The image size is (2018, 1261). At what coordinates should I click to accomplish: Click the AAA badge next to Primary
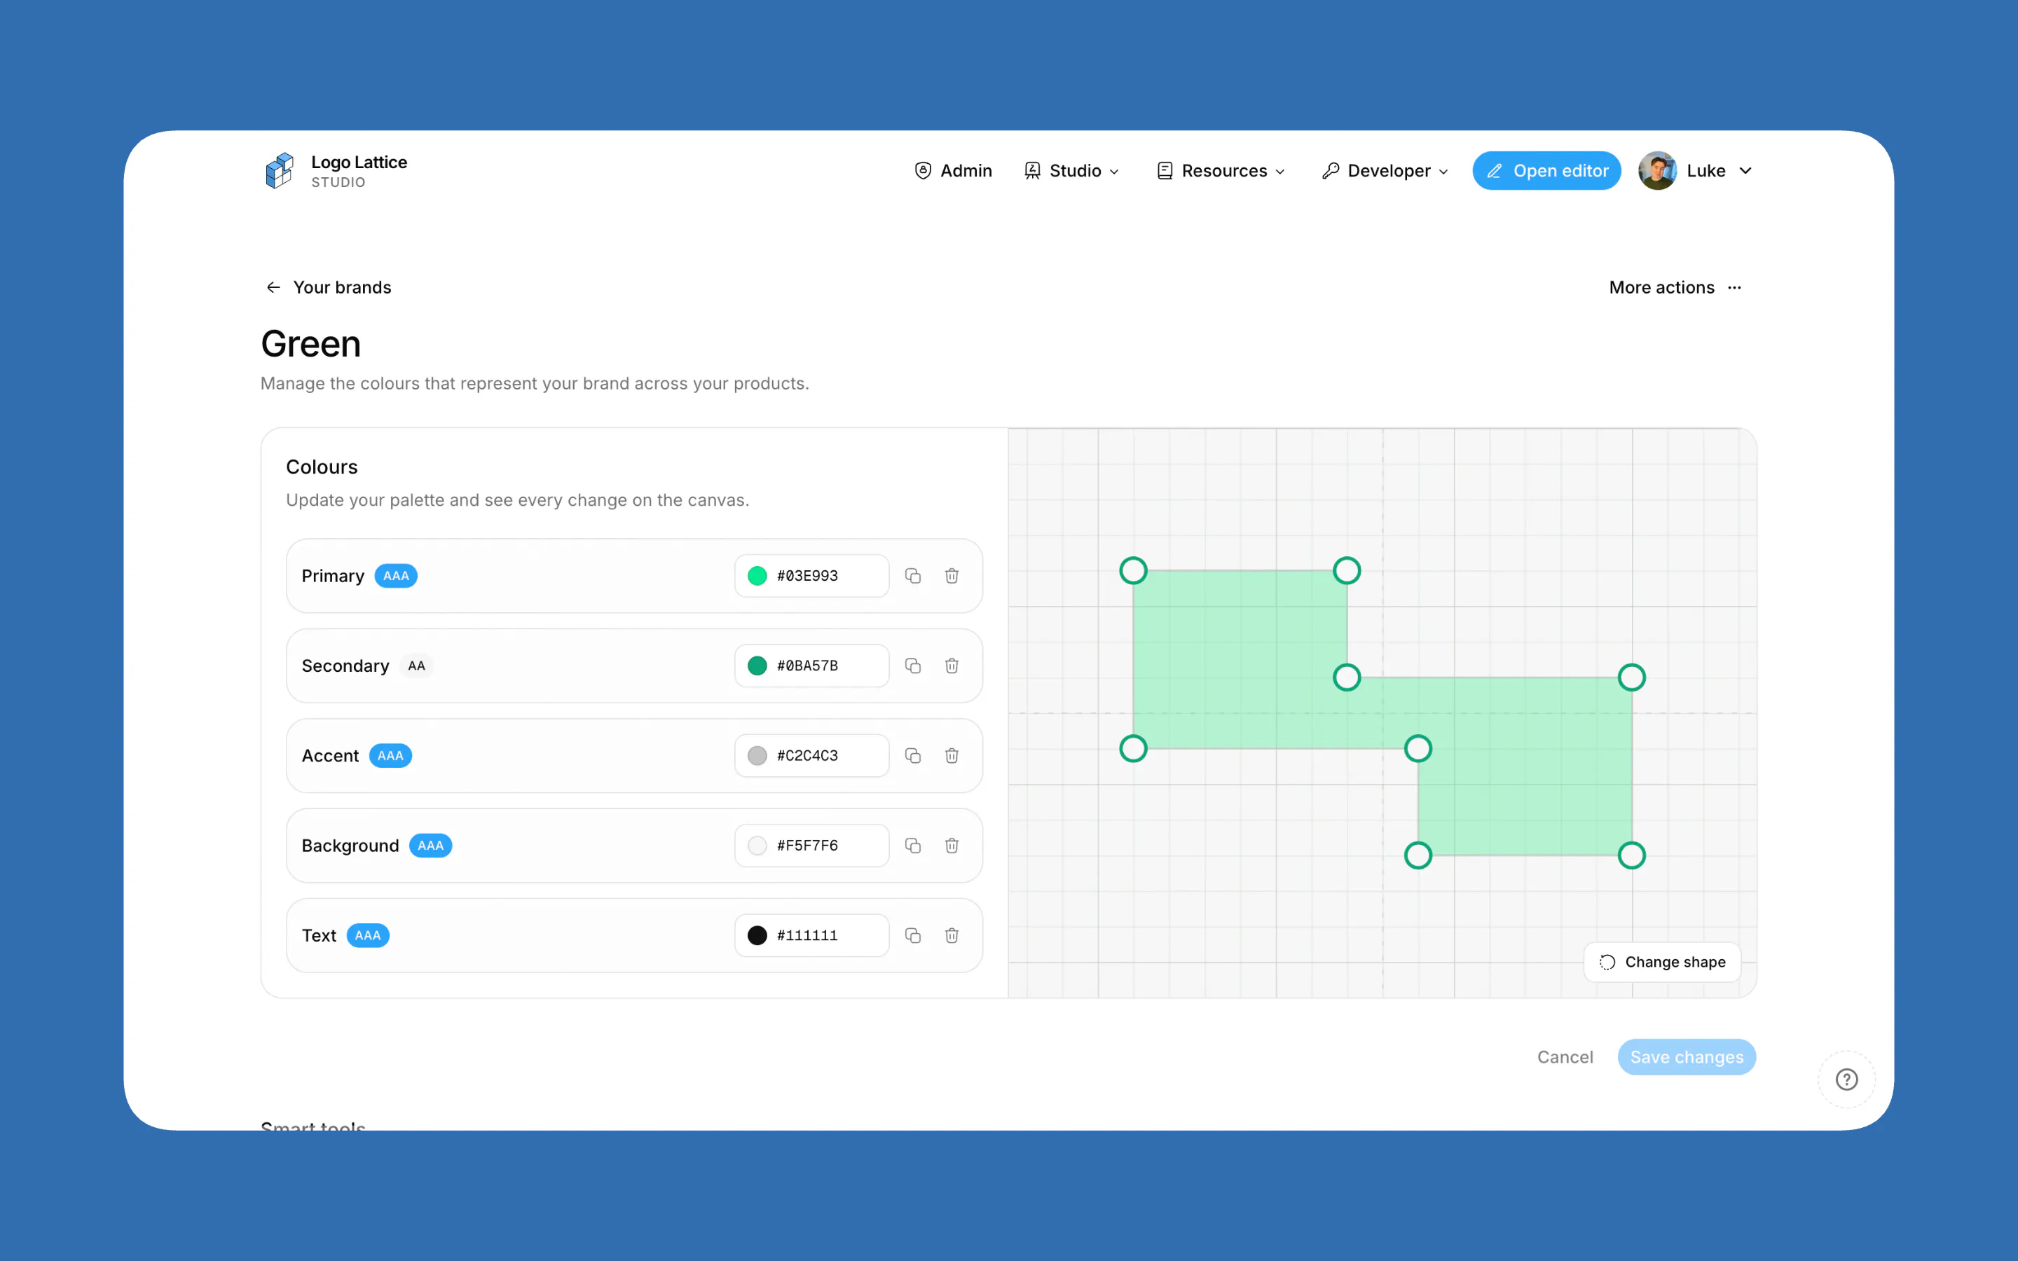tap(396, 577)
